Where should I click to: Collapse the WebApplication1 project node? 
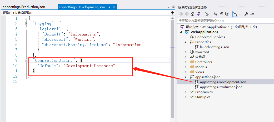(181, 32)
